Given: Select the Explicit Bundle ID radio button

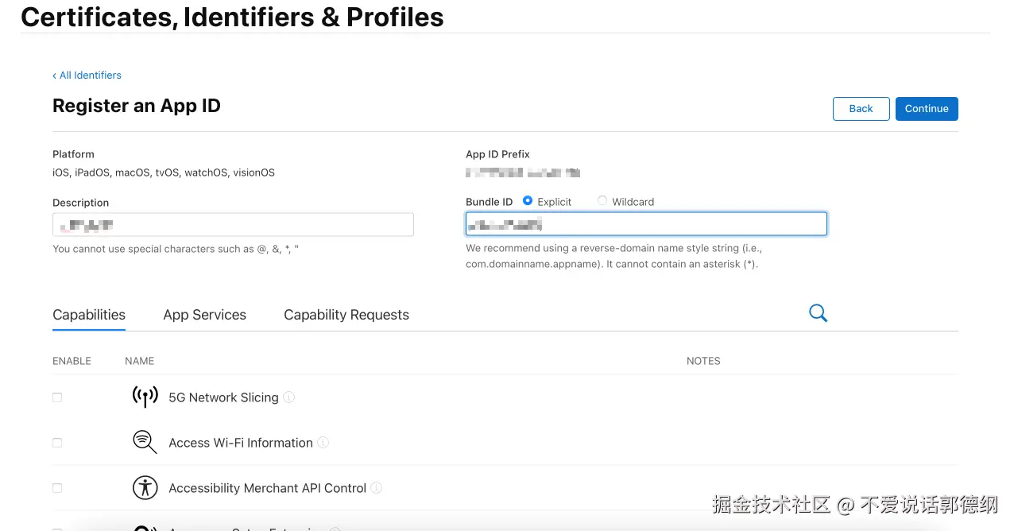Looking at the screenshot, I should pyautogui.click(x=528, y=201).
